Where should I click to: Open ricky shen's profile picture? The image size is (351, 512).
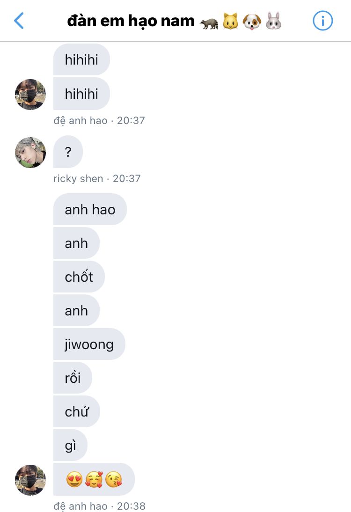pyautogui.click(x=30, y=153)
